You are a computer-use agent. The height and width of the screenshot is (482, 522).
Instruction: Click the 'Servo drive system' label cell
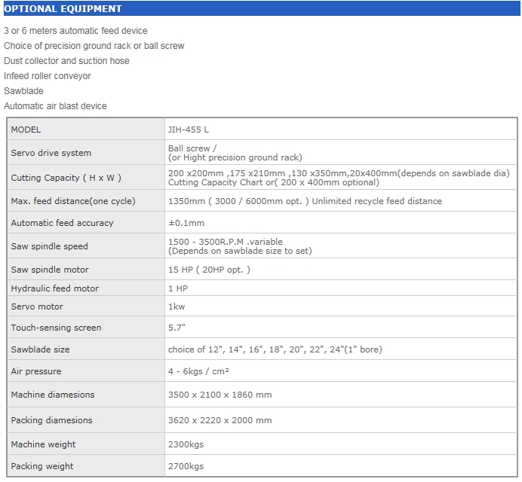click(51, 153)
